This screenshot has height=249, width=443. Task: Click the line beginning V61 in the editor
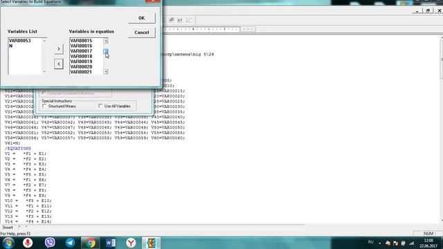tap(12, 143)
